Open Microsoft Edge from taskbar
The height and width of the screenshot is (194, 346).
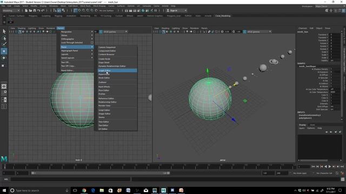[x=93, y=190]
